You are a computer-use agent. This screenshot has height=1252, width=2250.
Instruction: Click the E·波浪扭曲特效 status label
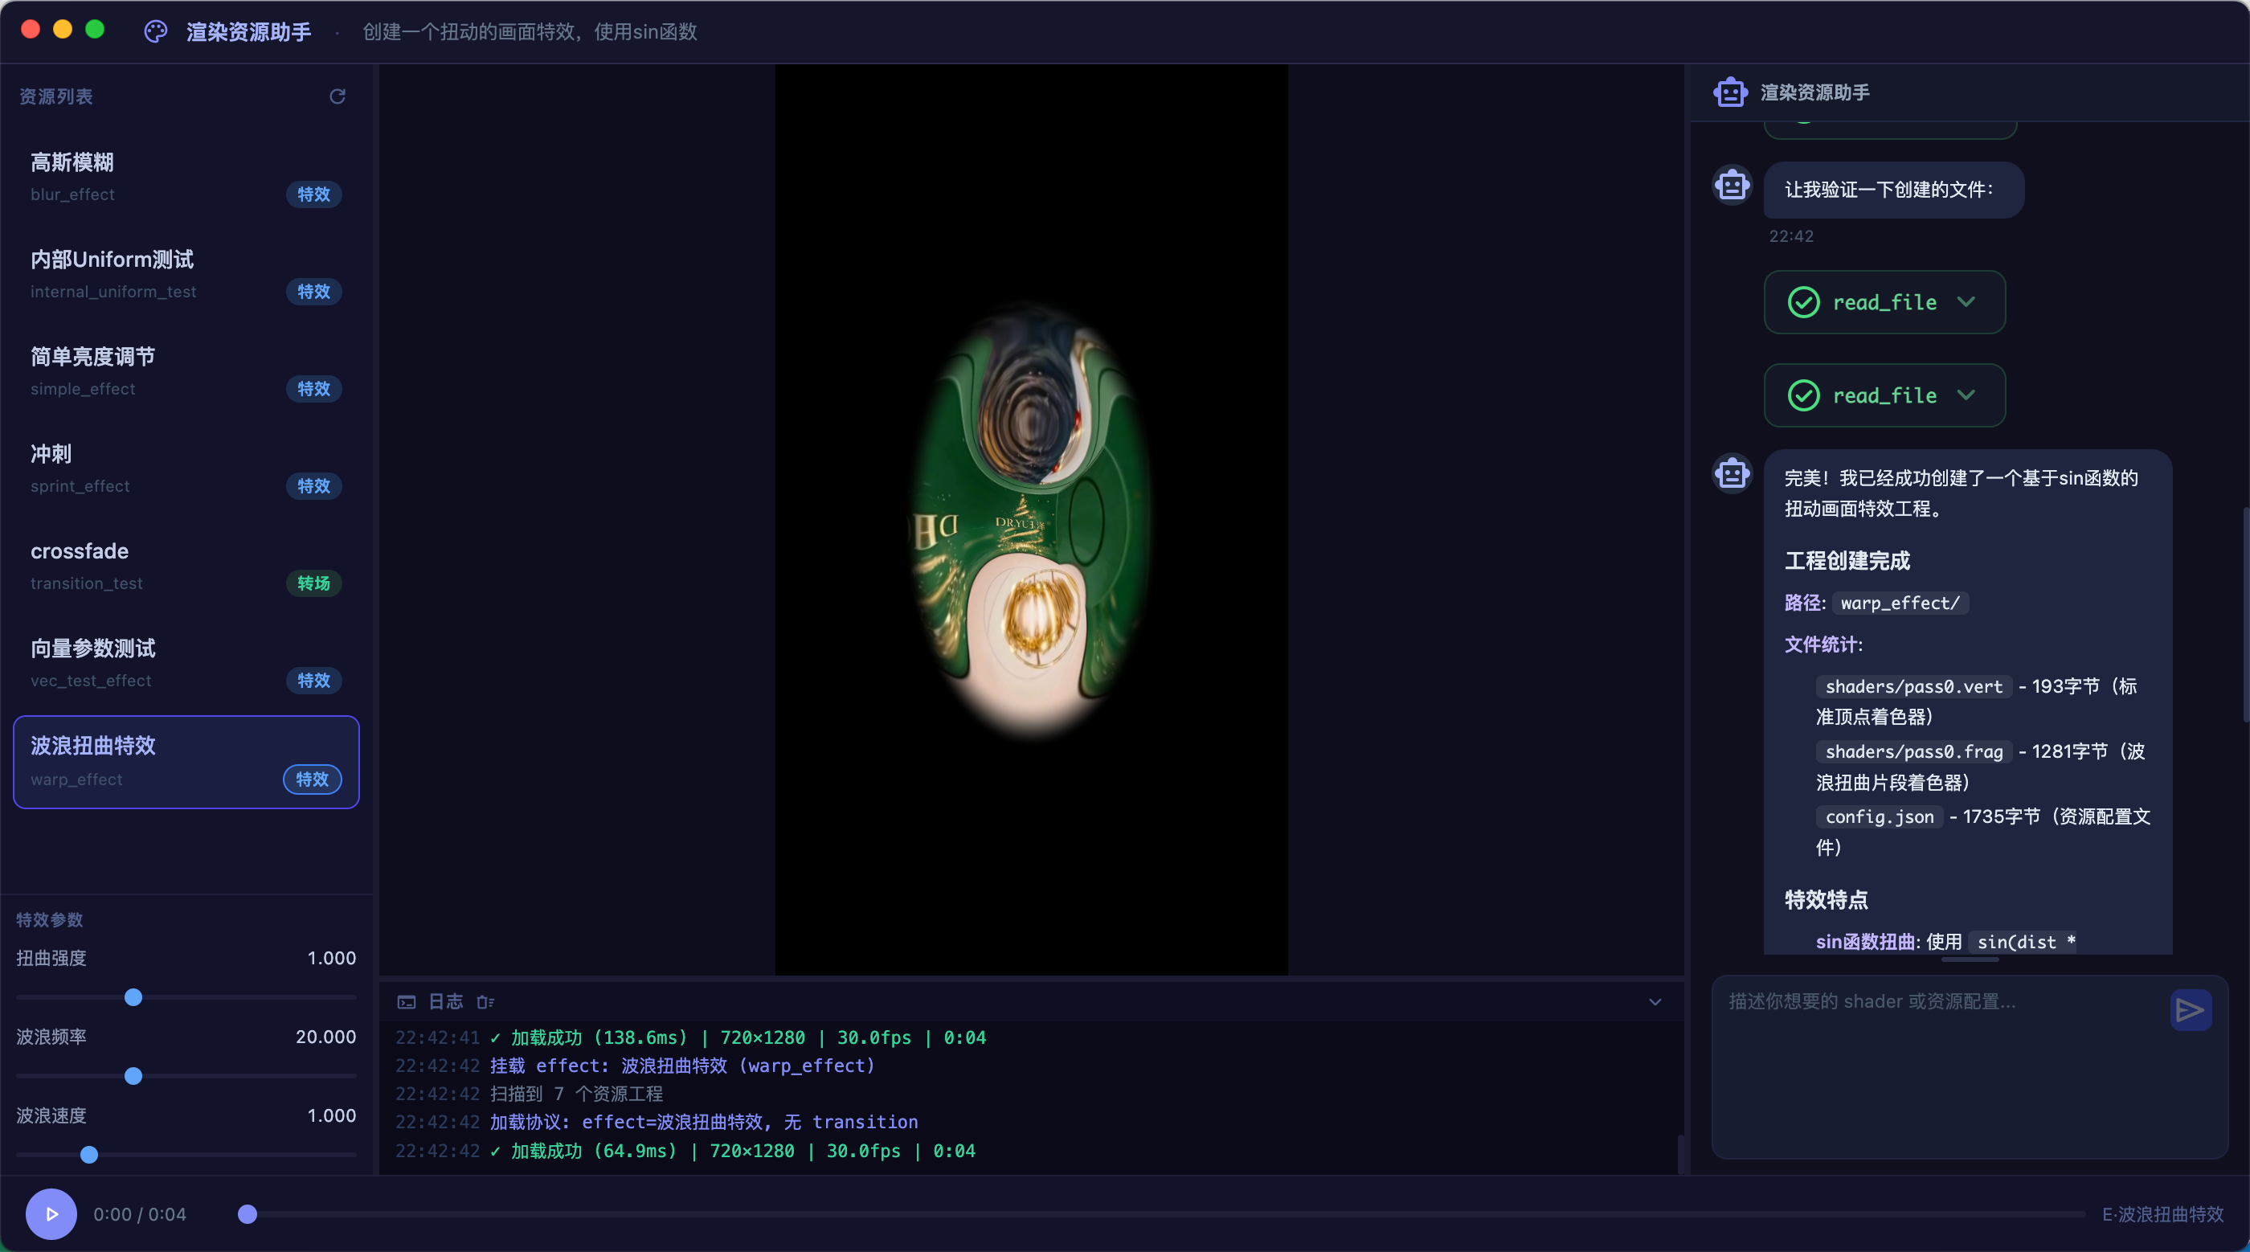click(x=2162, y=1214)
